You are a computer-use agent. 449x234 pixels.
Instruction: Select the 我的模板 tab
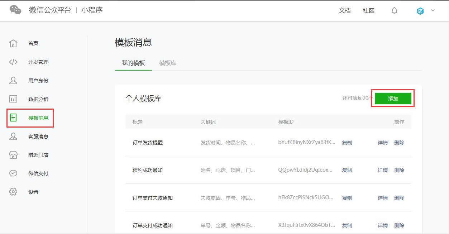[133, 63]
